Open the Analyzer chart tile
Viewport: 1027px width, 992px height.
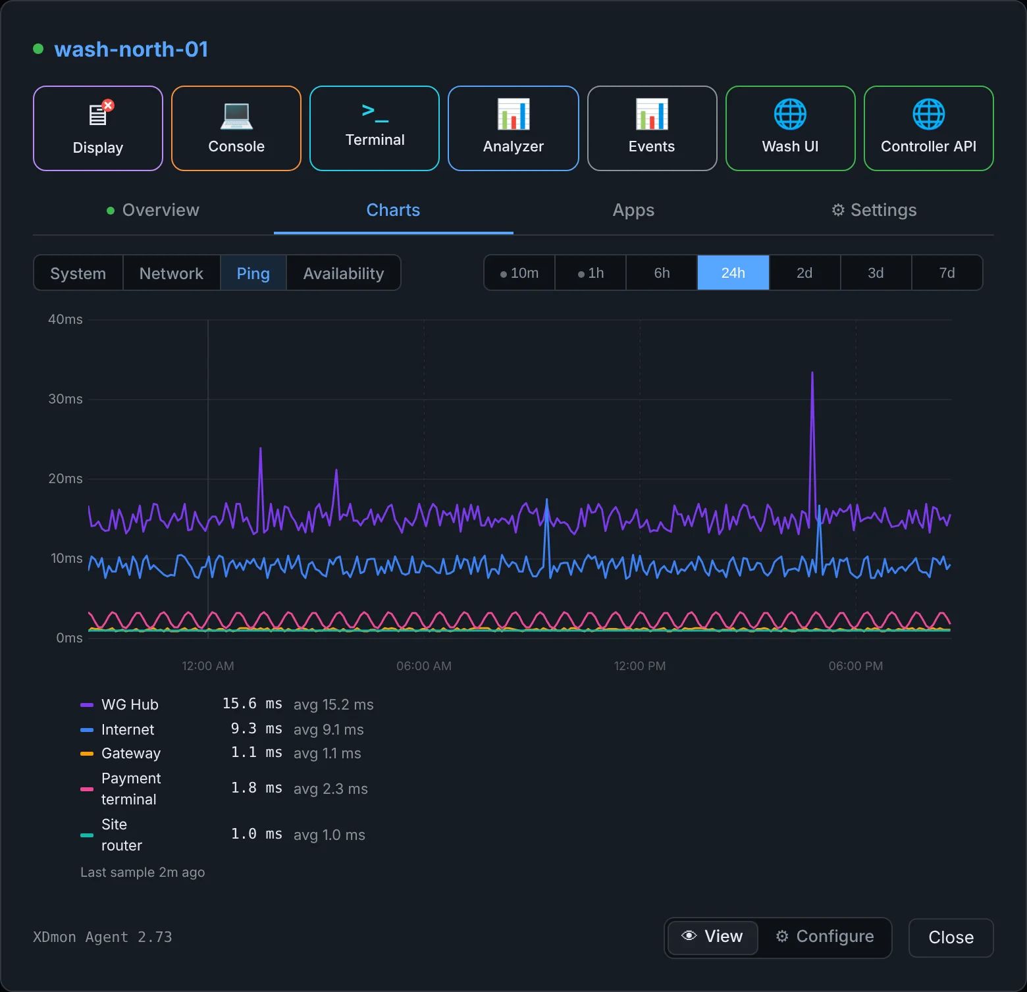click(x=513, y=128)
